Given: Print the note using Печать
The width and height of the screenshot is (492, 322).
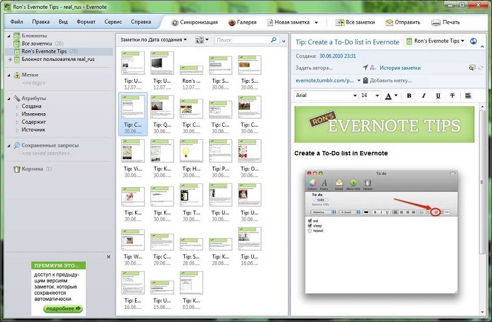Looking at the screenshot, I should point(445,22).
